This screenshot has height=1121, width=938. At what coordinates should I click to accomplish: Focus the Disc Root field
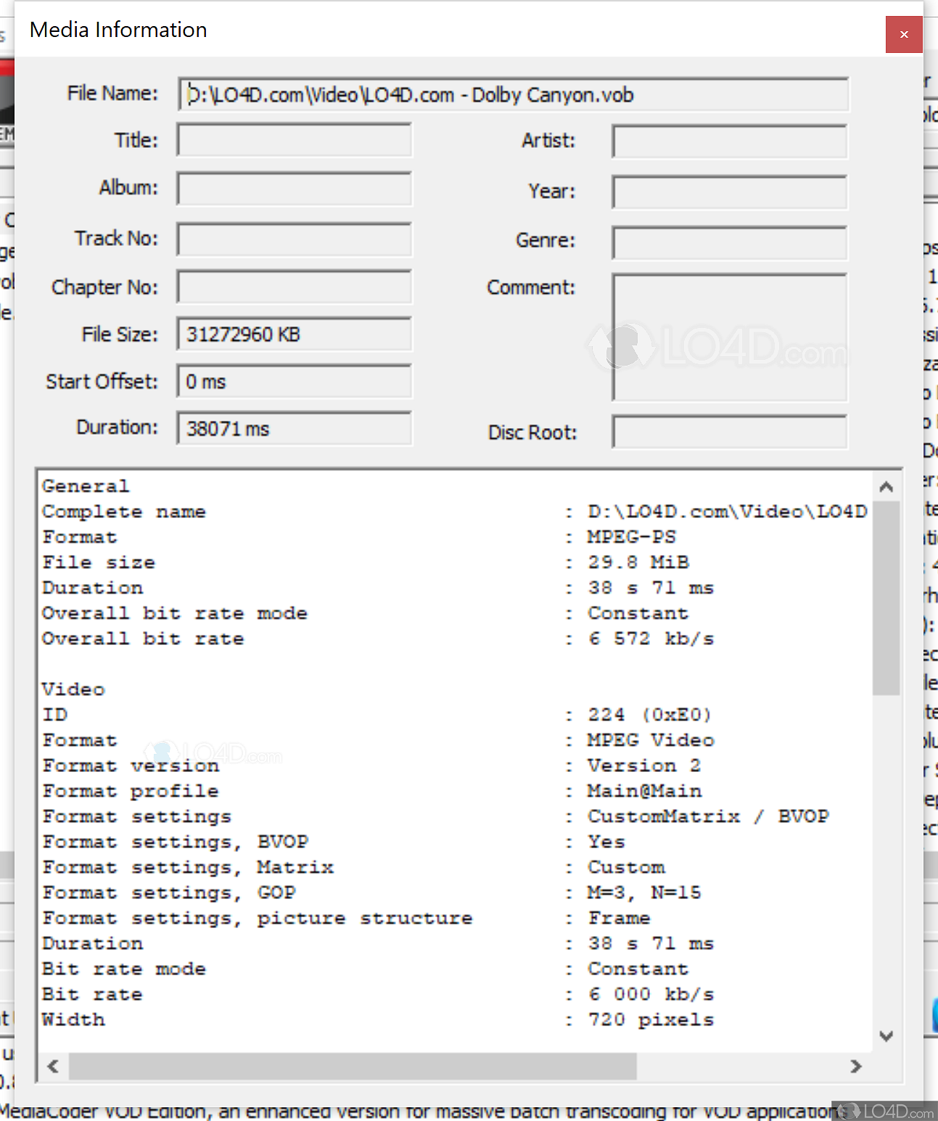point(729,432)
